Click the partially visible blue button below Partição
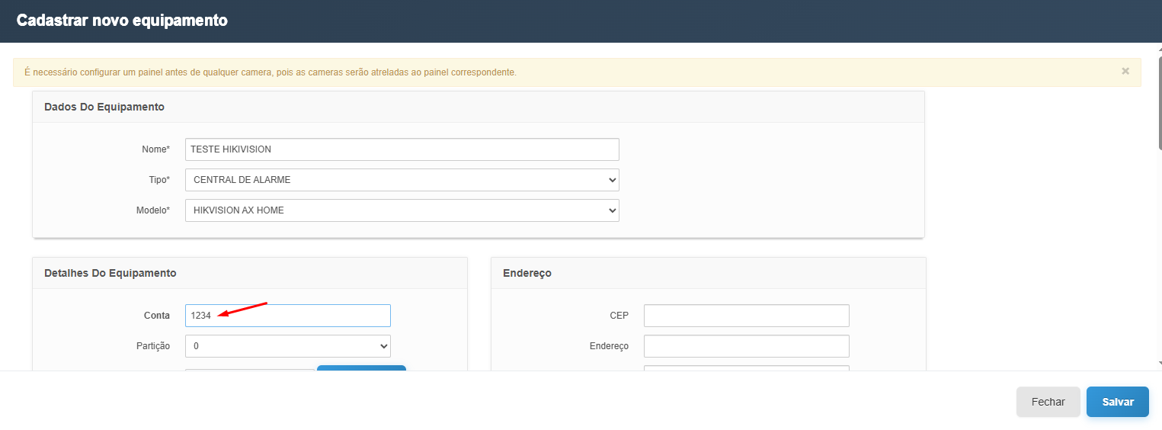This screenshot has width=1162, height=430. tap(361, 368)
